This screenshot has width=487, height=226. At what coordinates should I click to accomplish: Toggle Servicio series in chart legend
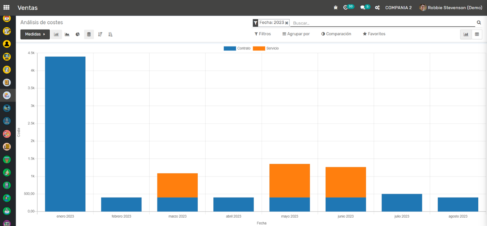click(266, 48)
